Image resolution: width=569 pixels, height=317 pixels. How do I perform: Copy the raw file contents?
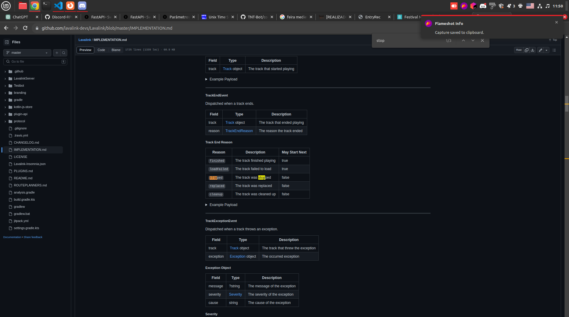(527, 50)
